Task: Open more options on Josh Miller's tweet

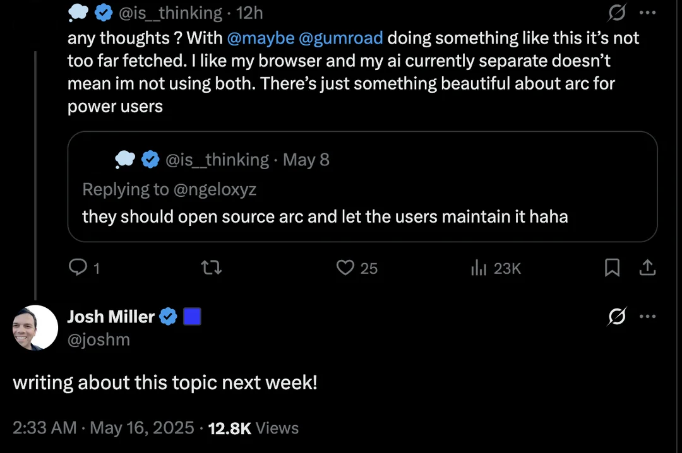Action: point(647,317)
